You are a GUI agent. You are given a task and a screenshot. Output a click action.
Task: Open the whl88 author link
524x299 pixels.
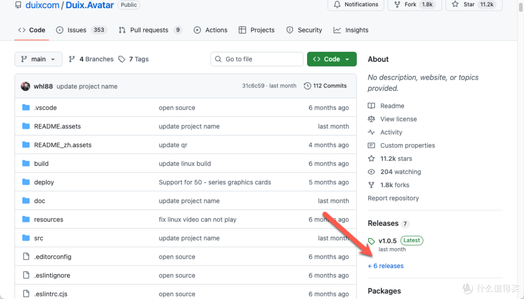pyautogui.click(x=43, y=86)
